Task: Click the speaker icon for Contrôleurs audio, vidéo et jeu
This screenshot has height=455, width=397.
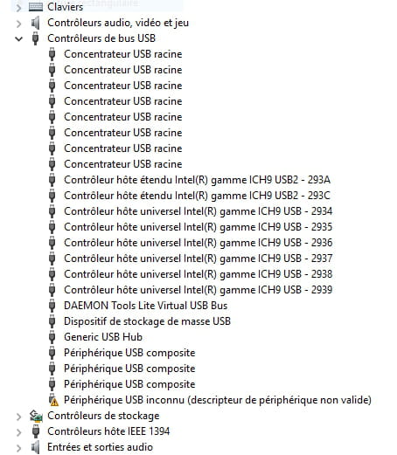Action: click(36, 23)
